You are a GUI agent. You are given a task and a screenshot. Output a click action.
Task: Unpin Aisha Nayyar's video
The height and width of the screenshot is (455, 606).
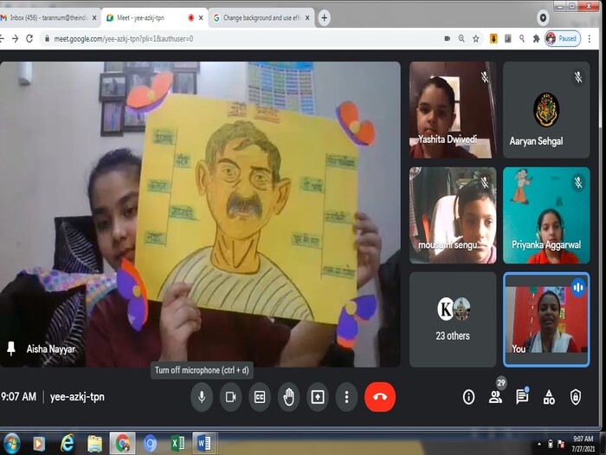pos(10,348)
